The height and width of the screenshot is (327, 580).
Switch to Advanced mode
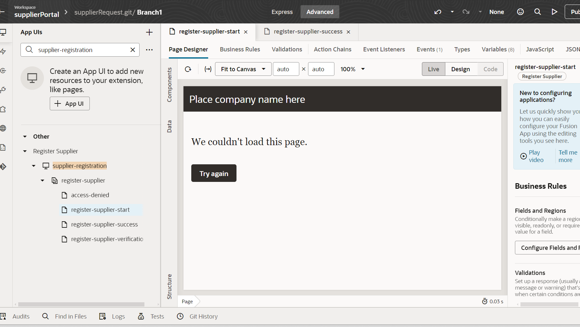[x=320, y=12]
